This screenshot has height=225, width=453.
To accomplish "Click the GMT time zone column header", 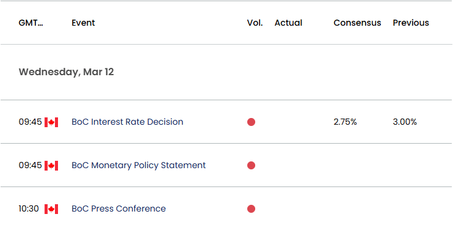I will coord(31,23).
